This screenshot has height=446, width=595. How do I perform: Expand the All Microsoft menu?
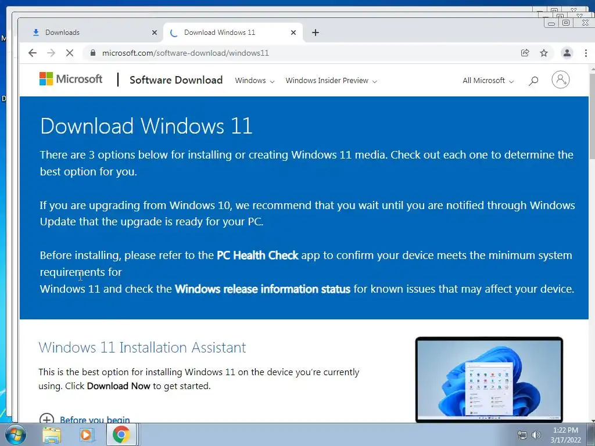point(488,80)
